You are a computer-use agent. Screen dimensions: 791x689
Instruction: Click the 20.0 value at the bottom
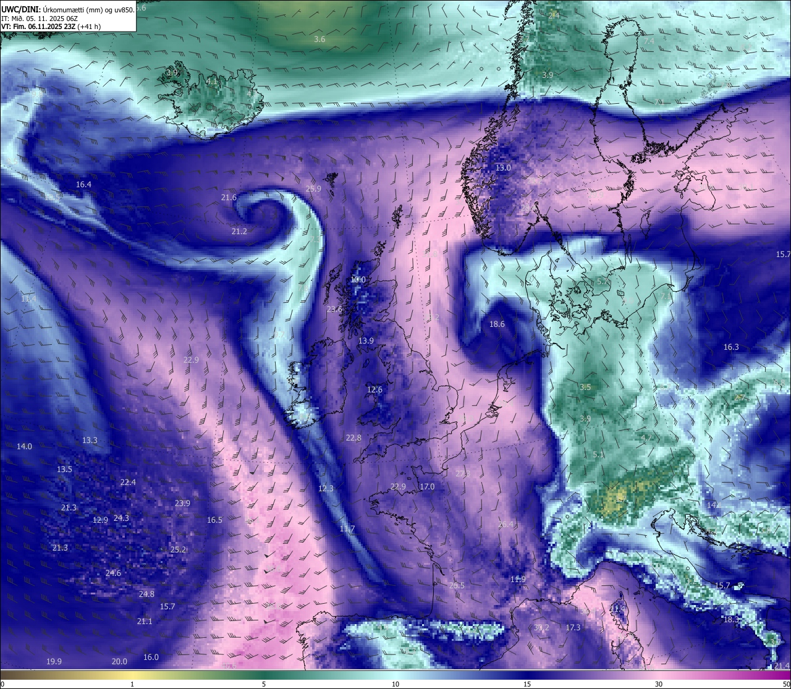[x=119, y=662]
